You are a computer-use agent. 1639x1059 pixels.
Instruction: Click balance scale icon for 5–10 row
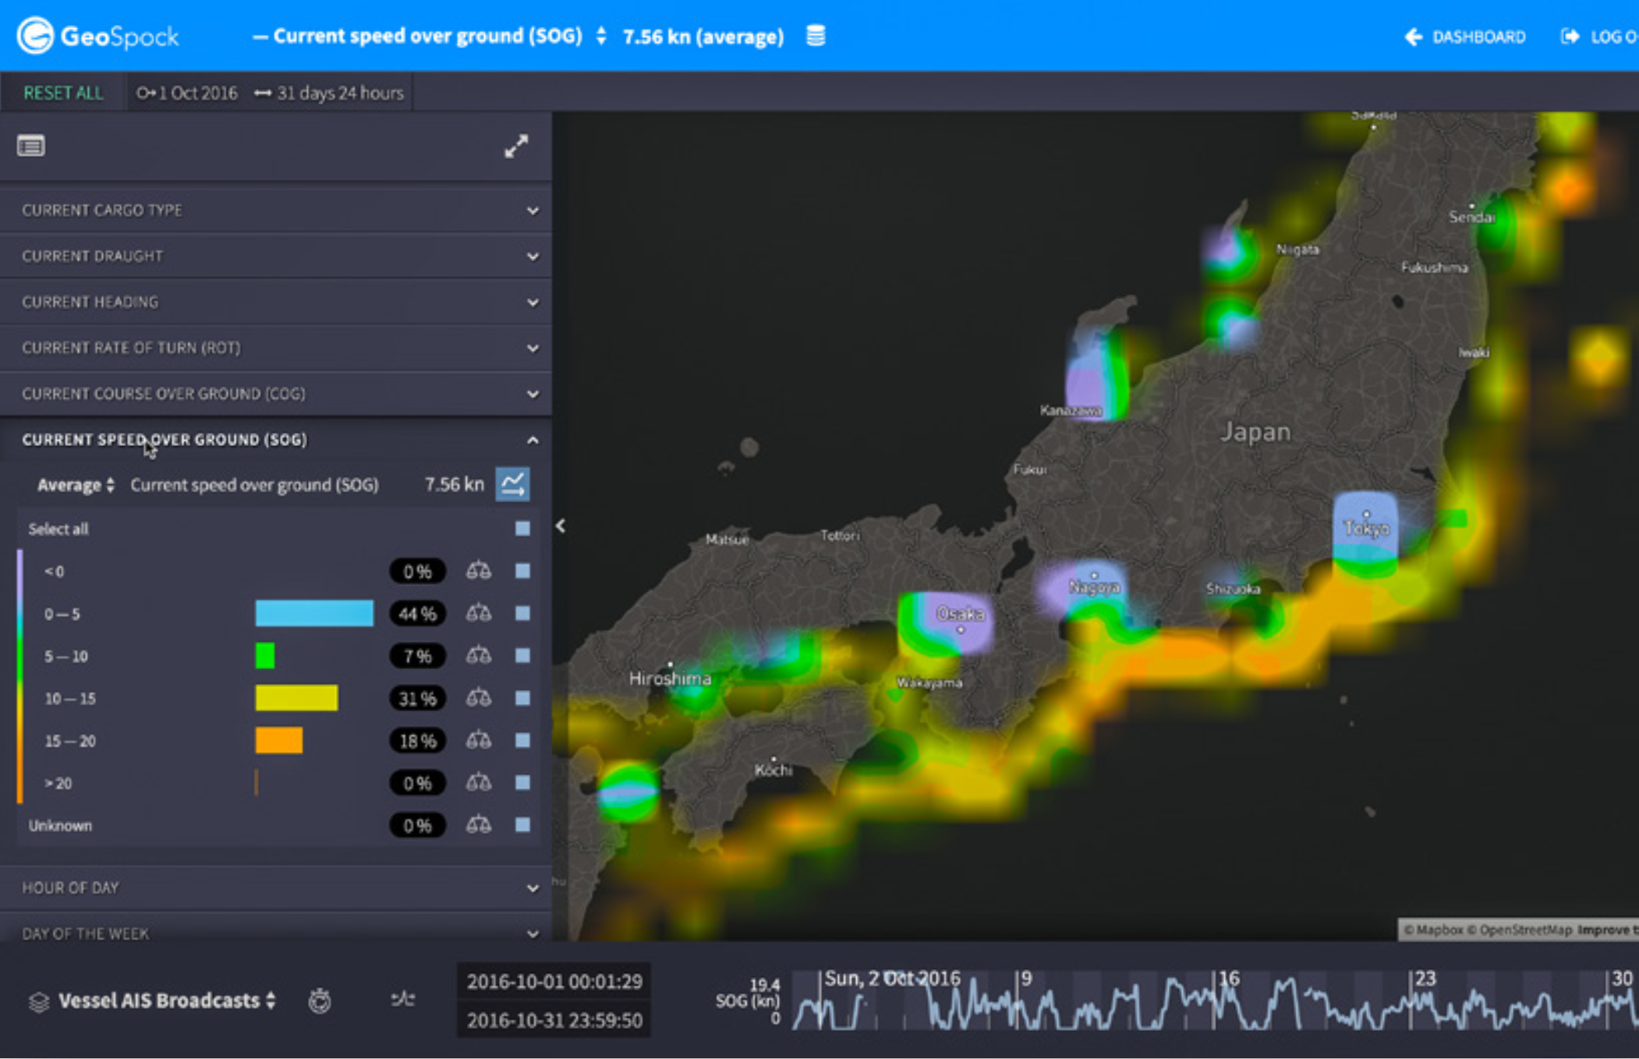pyautogui.click(x=479, y=656)
